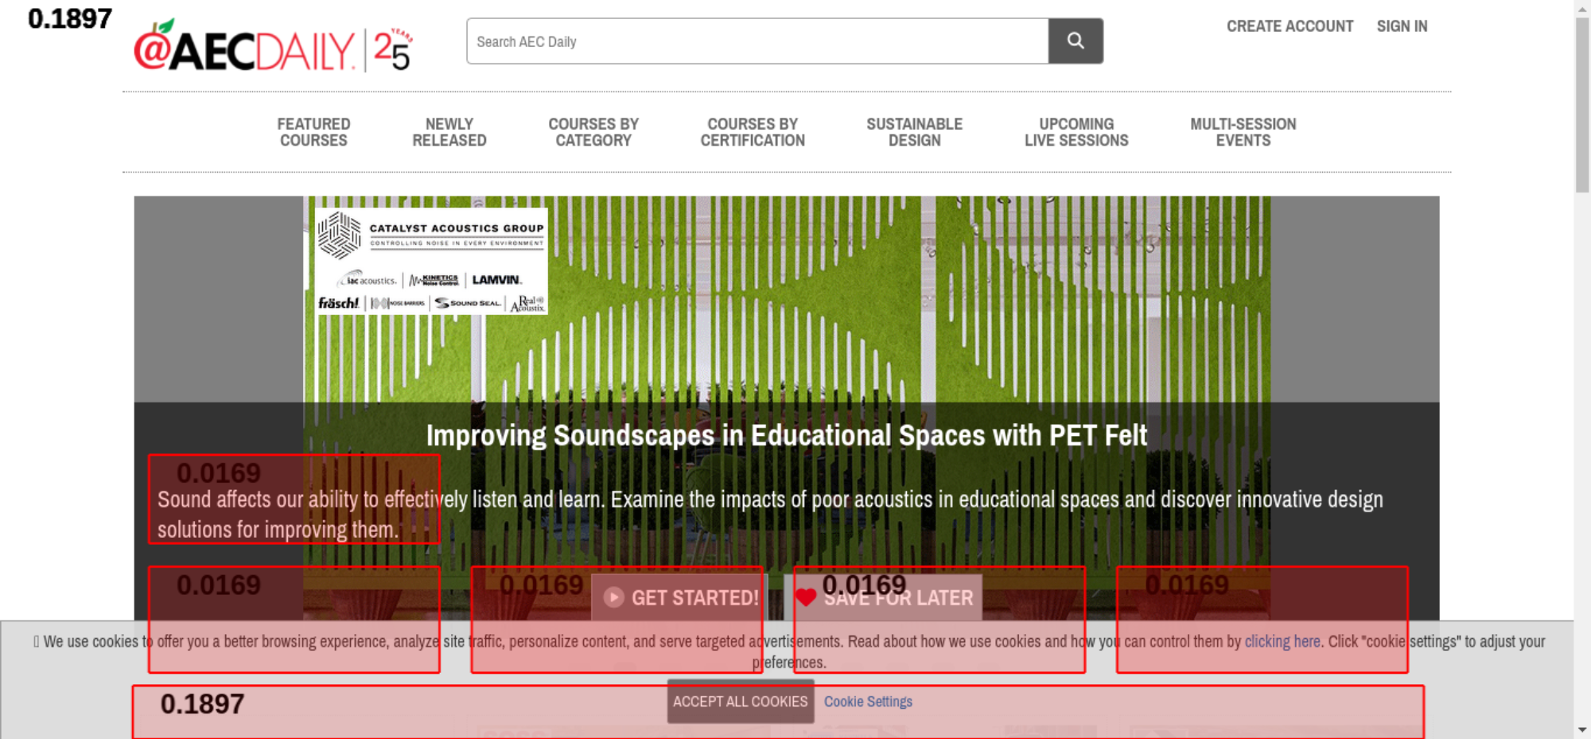View Upcoming Live Sessions
This screenshot has height=739, width=1591.
click(x=1076, y=132)
